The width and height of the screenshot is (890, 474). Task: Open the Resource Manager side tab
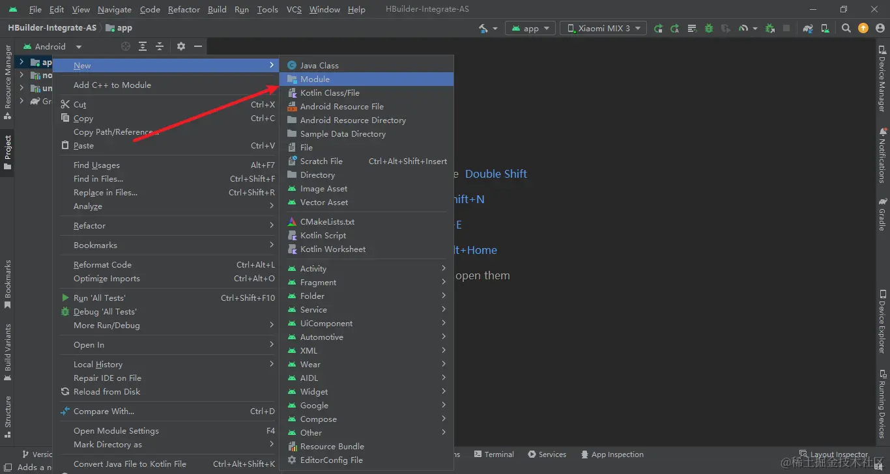(x=8, y=83)
